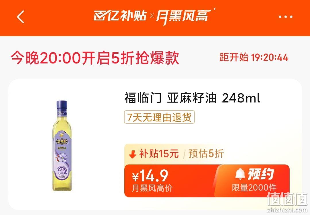
Task: Tap the 值值值 watermark logo
Action: point(287,199)
